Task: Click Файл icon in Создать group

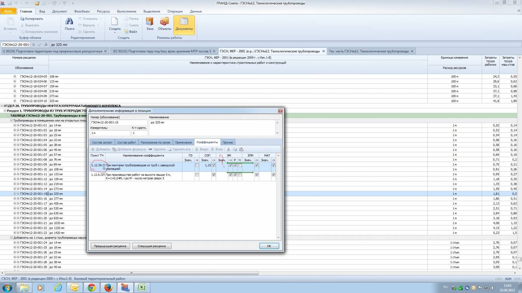Action: (x=127, y=32)
